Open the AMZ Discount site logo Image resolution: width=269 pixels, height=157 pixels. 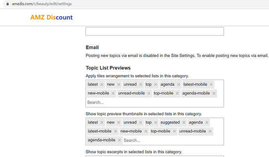pyautogui.click(x=51, y=17)
